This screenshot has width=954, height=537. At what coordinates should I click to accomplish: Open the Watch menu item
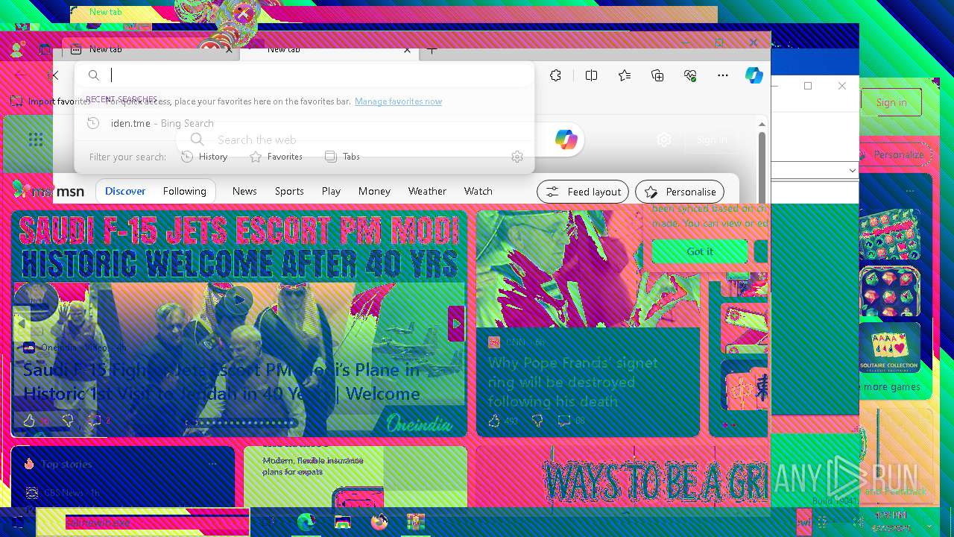478,192
